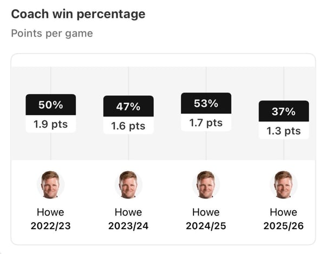325x254 pixels.
Task: Tap Howe's headshot for 2025/26
Action: point(284,185)
